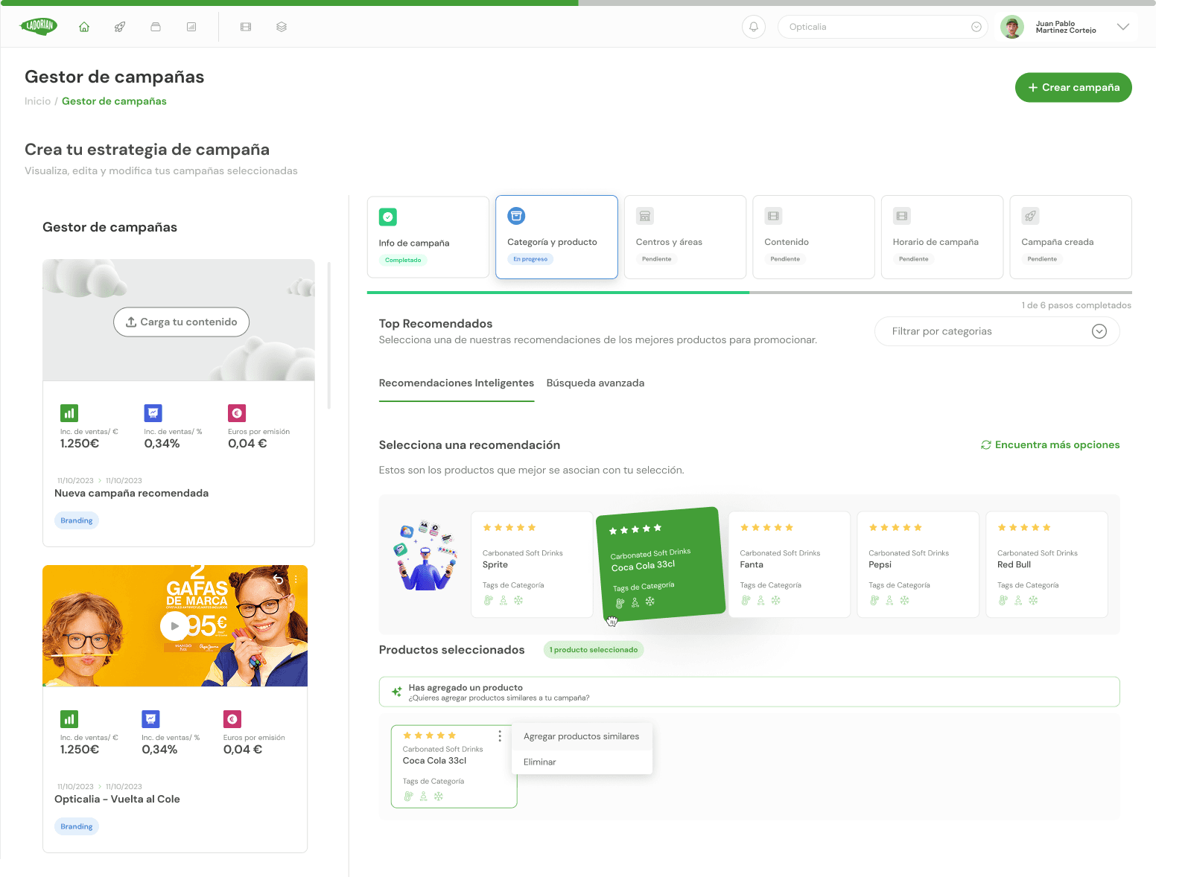Image resolution: width=1188 pixels, height=877 pixels.
Task: Click the 1 producto seleccionado badge
Action: tap(594, 650)
